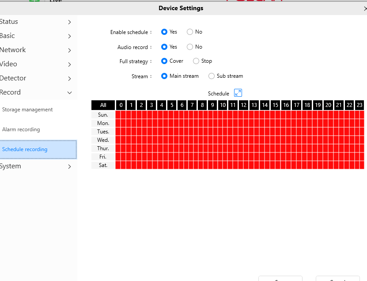Choose Stop for Full strategy
367x281 pixels.
196,61
